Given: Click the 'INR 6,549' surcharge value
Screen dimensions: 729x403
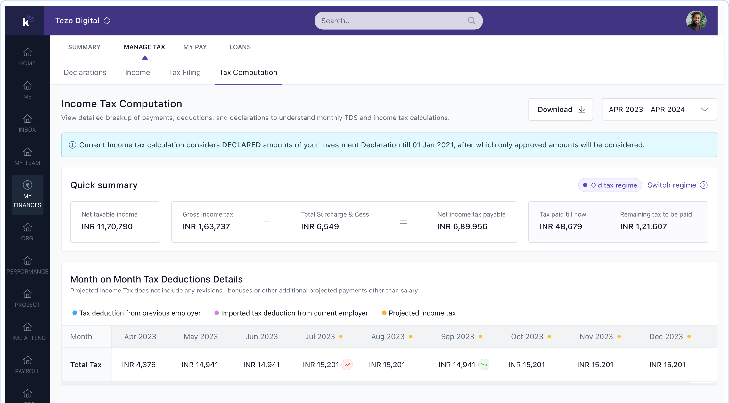Looking at the screenshot, I should (x=320, y=226).
